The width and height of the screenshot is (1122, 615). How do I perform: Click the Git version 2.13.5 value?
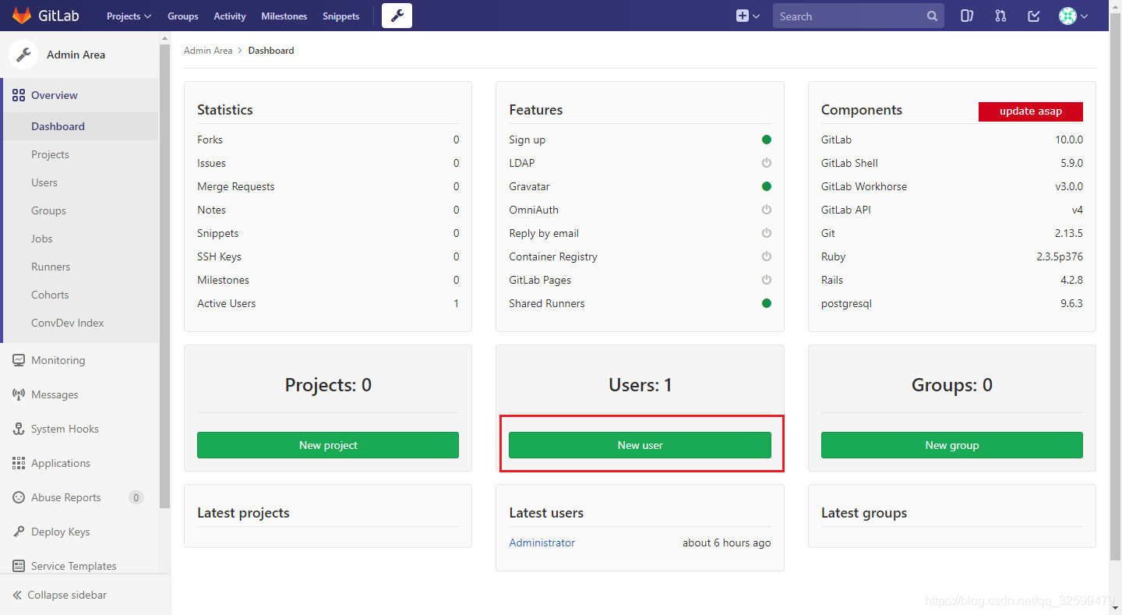tap(1068, 233)
